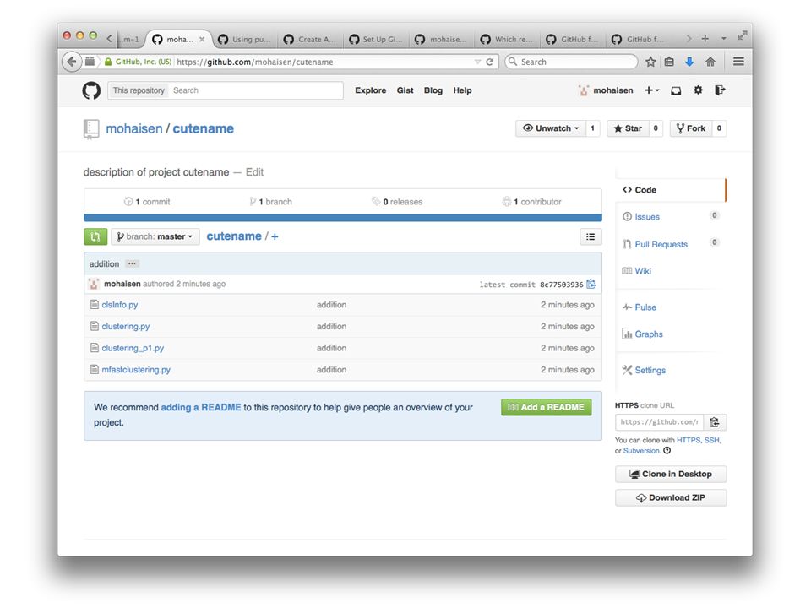Open Blog in top navigation
This screenshot has width=811, height=608.
point(433,90)
